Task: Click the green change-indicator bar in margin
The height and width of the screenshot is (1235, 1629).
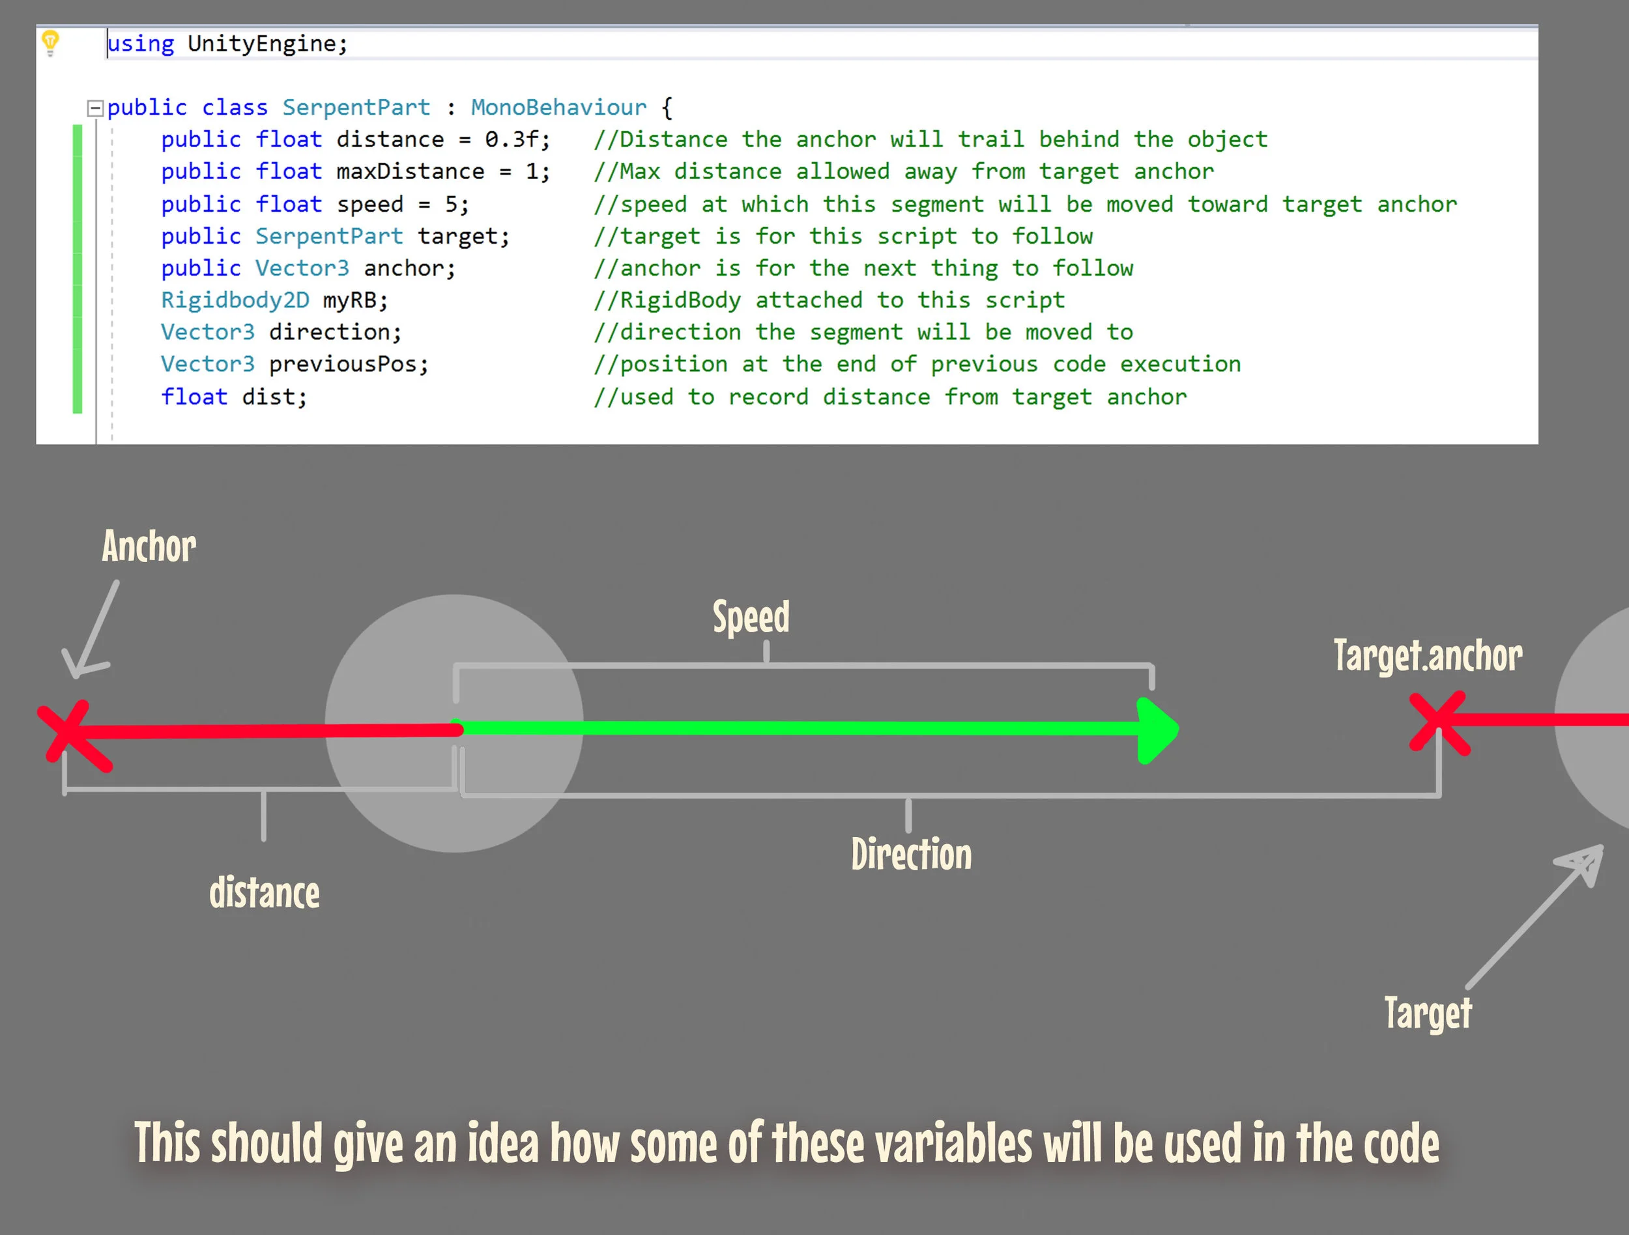Action: (x=78, y=268)
